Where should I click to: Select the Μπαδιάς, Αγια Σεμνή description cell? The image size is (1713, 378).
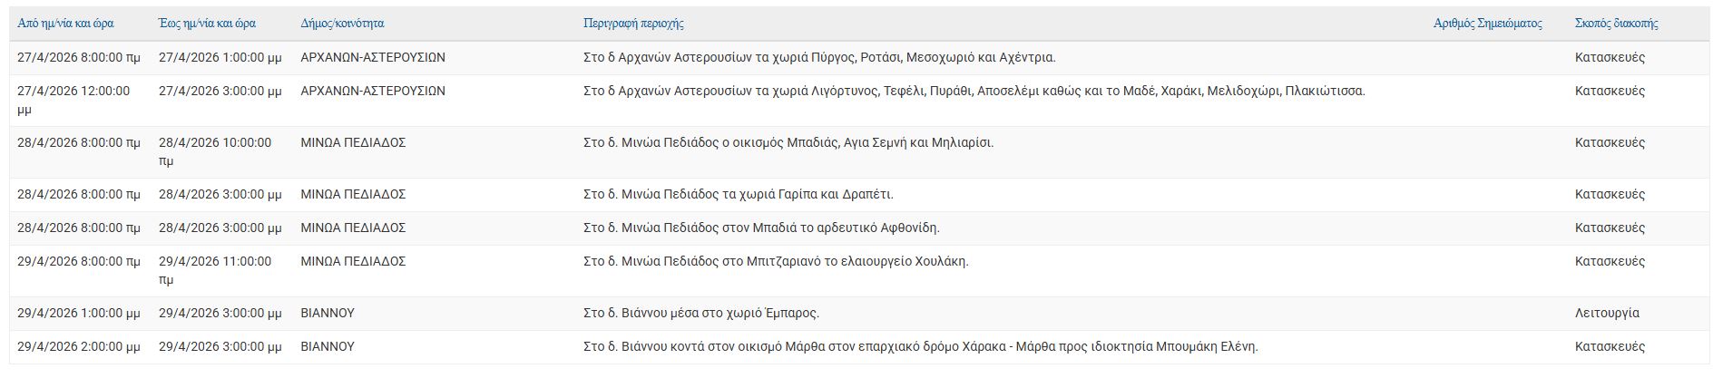coord(788,143)
